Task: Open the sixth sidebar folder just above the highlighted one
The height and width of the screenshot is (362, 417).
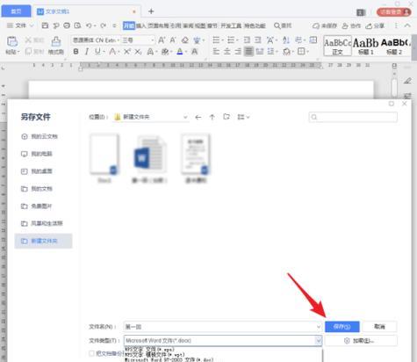Action: pyautogui.click(x=42, y=223)
